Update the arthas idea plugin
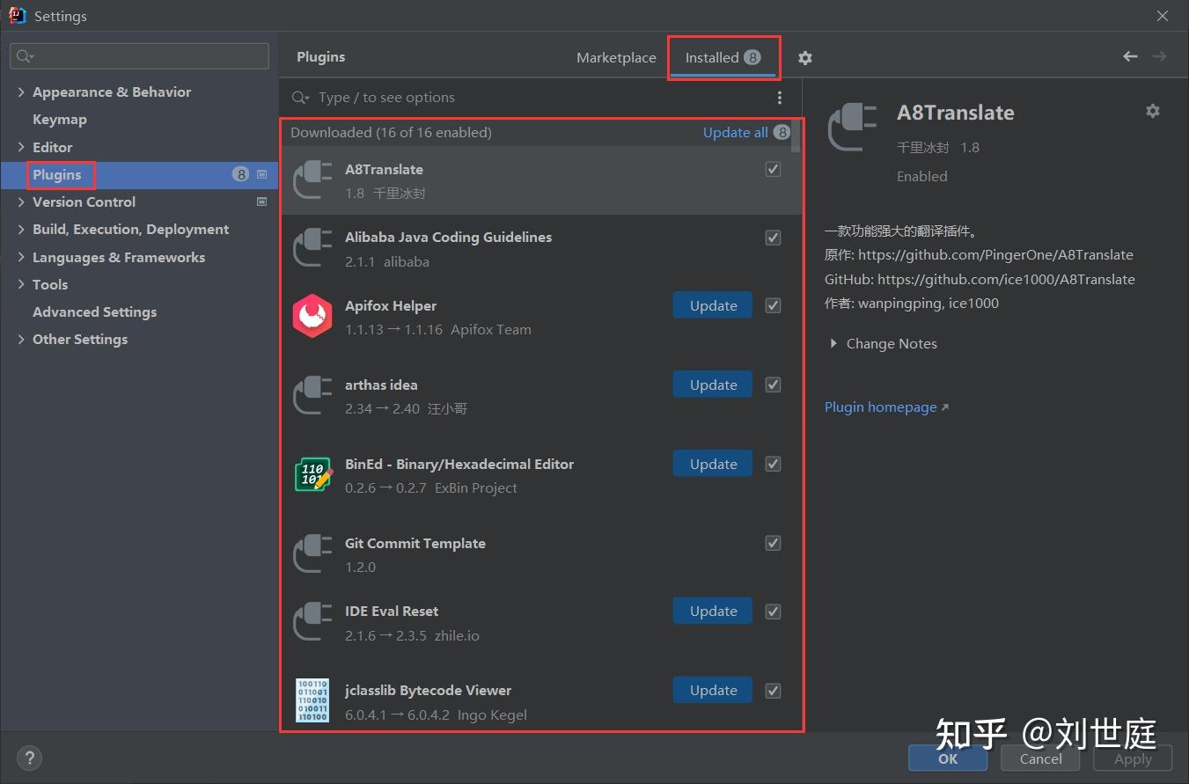This screenshot has height=784, width=1189. (713, 385)
